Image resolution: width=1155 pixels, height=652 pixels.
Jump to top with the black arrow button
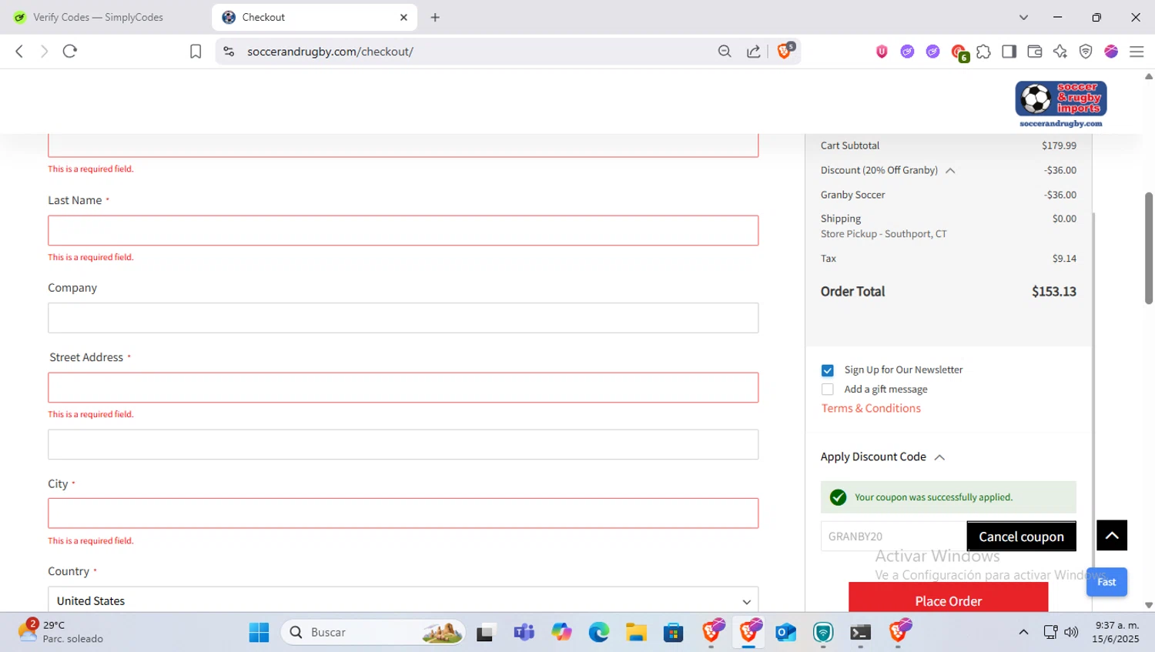pyautogui.click(x=1112, y=535)
